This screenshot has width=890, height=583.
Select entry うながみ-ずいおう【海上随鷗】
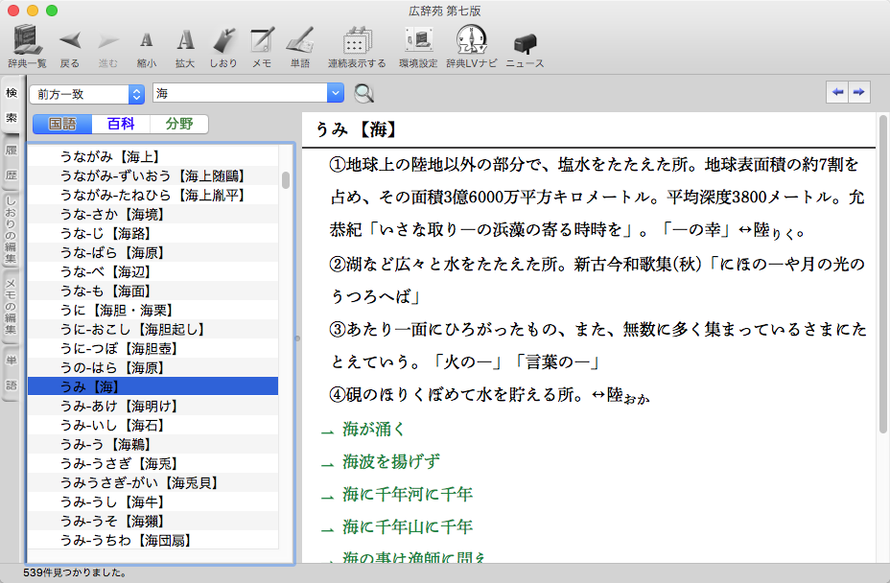coord(152,176)
